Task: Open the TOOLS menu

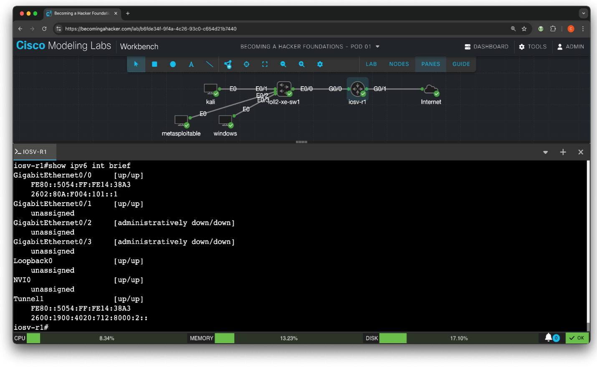Action: pos(533,47)
